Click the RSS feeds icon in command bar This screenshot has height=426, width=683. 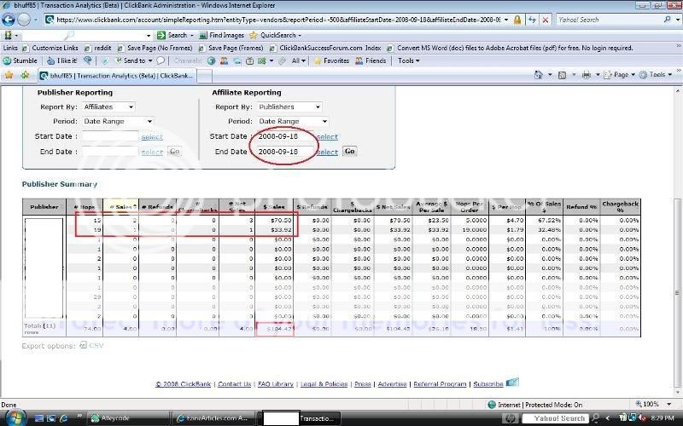[x=562, y=75]
